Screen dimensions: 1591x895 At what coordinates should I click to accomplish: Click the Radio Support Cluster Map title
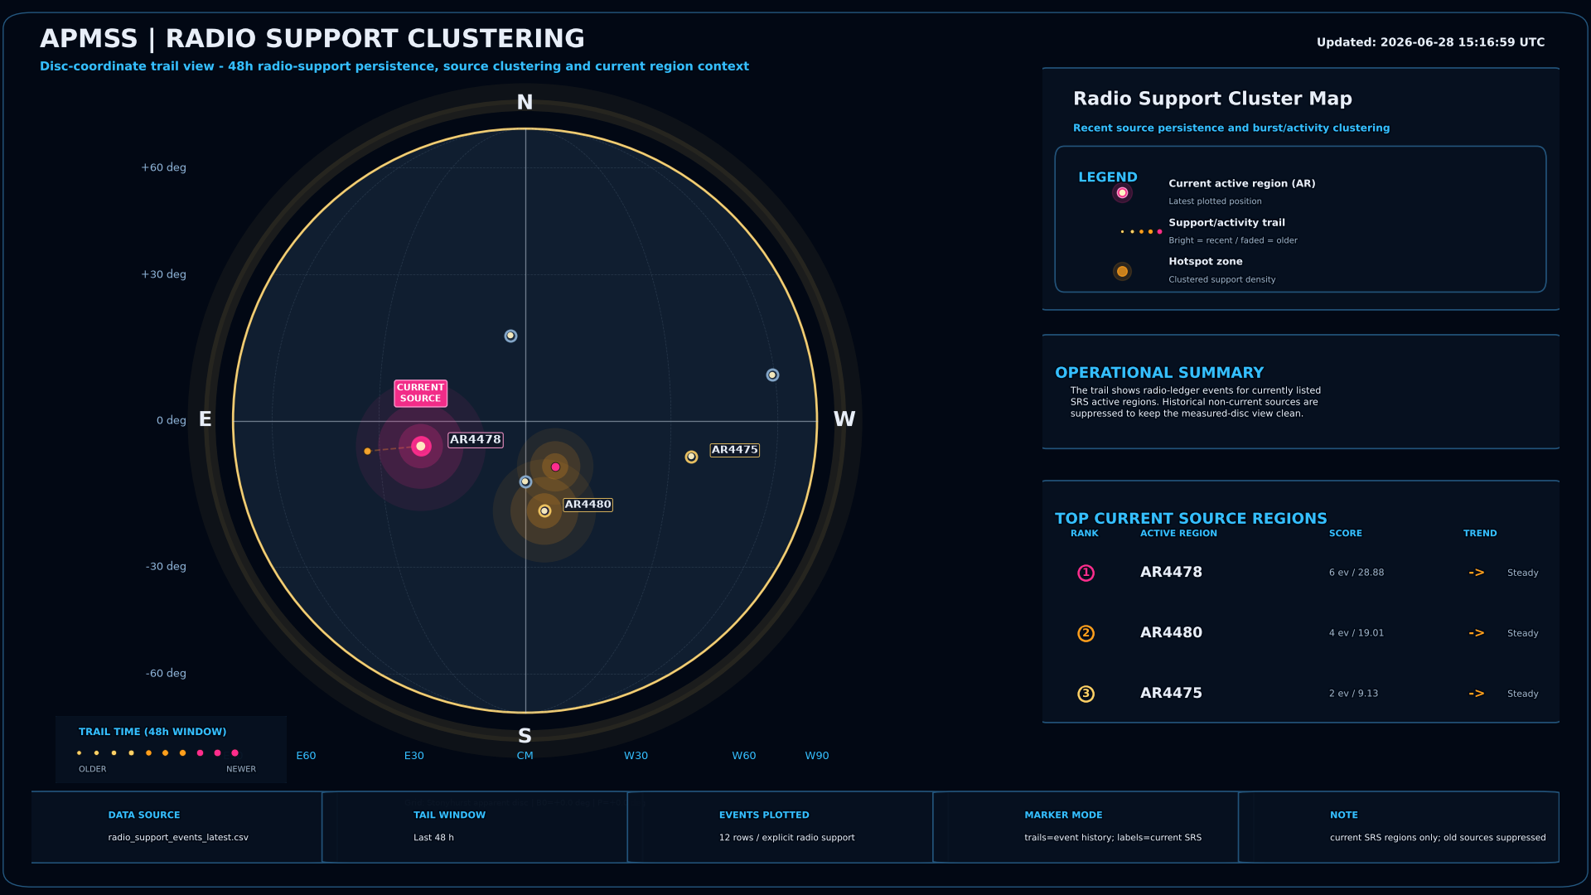[1212, 99]
